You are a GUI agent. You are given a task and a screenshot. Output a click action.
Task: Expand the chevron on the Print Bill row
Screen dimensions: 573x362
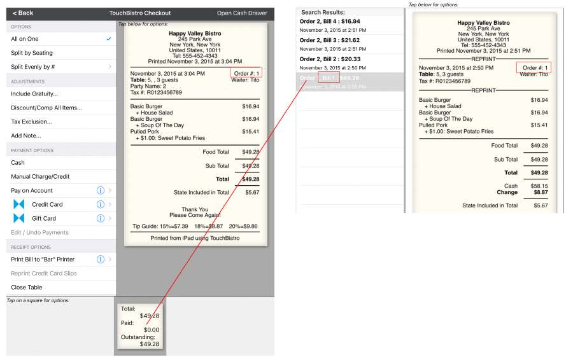coord(110,259)
